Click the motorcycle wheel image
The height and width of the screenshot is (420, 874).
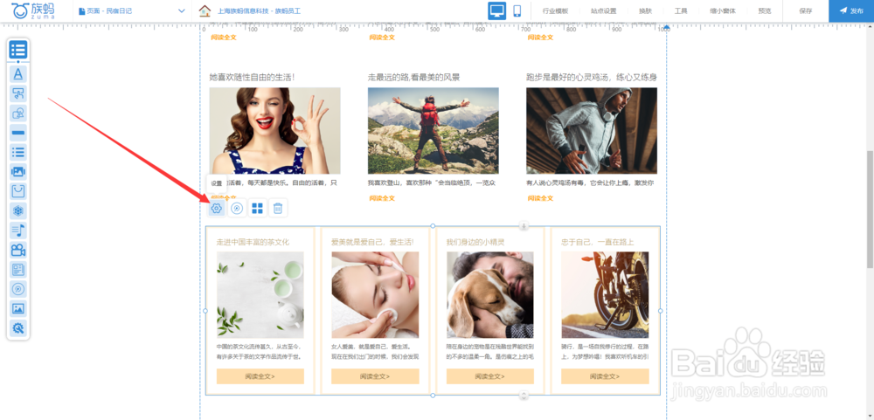(605, 294)
